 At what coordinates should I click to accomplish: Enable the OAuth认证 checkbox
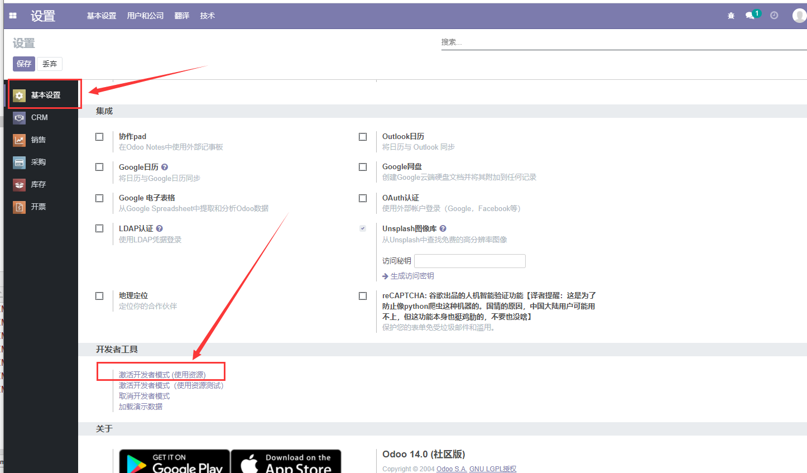click(x=363, y=198)
